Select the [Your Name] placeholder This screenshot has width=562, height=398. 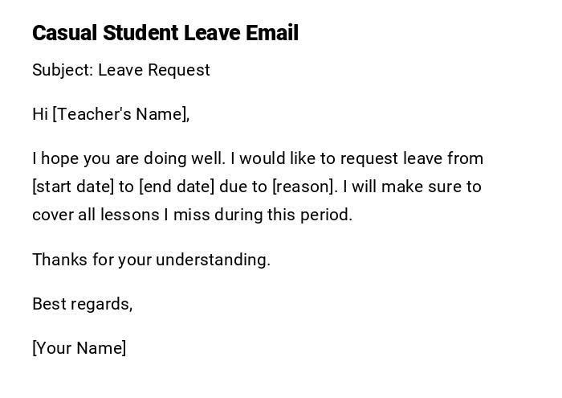(79, 348)
